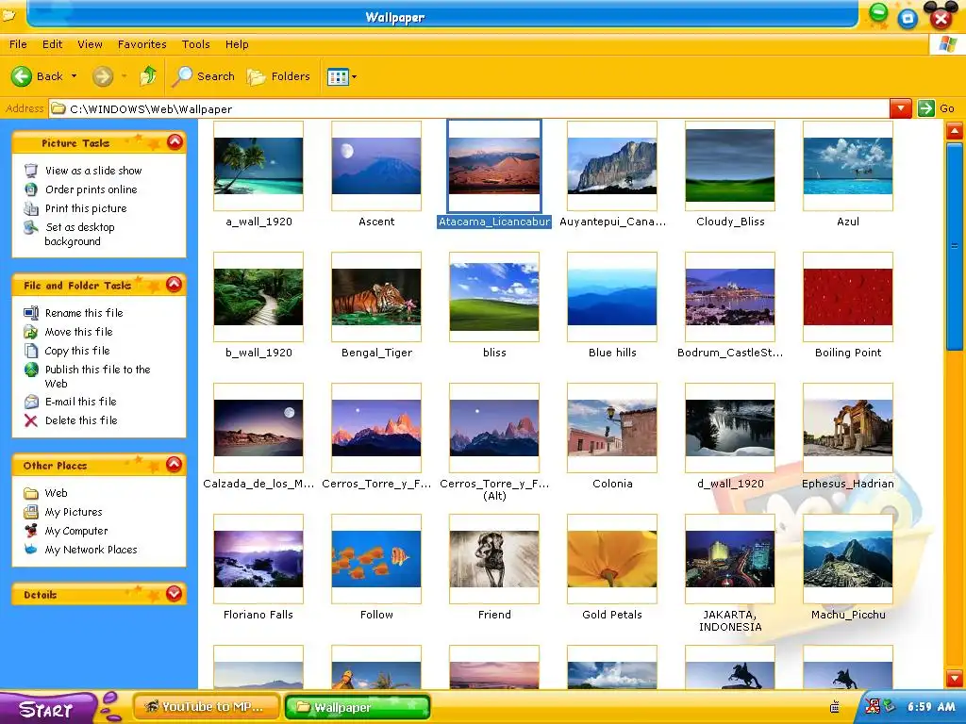Select the Boiling Point thumbnail
This screenshot has height=724, width=966.
pos(848,297)
